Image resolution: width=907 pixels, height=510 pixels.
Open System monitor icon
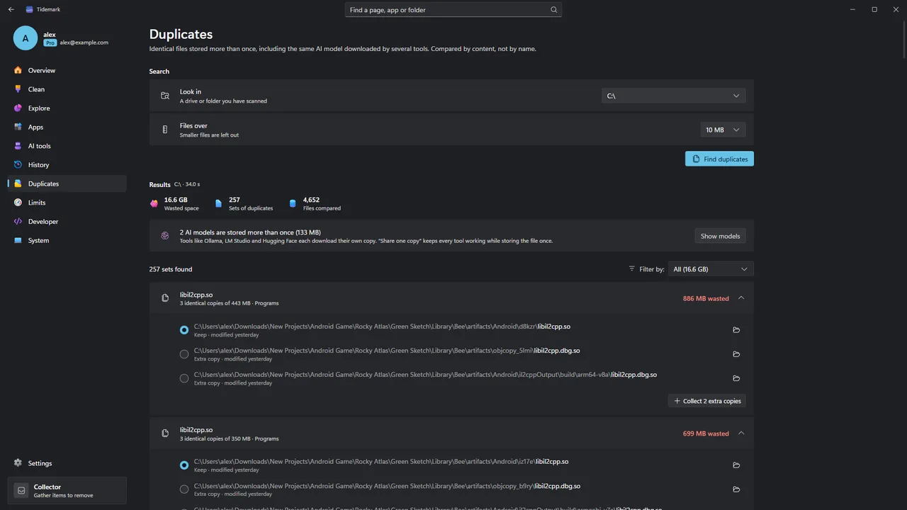[x=18, y=240]
